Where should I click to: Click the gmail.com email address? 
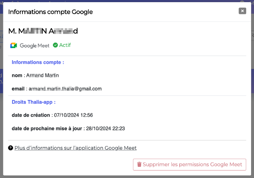click(65, 89)
